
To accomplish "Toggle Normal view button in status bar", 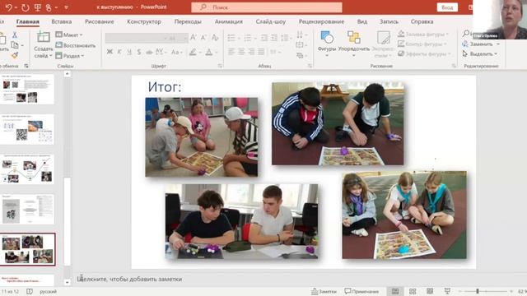I will tap(395, 291).
